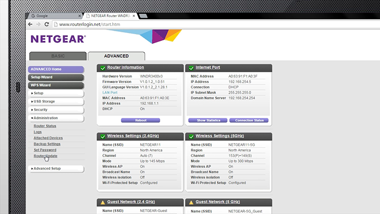The height and width of the screenshot is (214, 380).
Task: Select the NETGEAR Router browser tab
Action: pyautogui.click(x=110, y=16)
